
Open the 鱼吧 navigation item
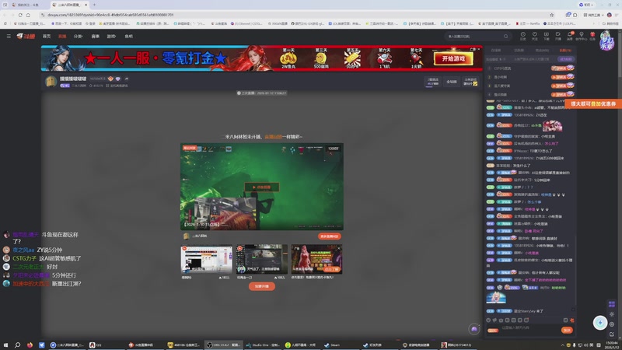[128, 36]
